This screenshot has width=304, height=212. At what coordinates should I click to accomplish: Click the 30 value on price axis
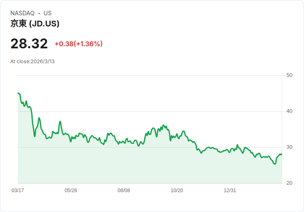[289, 147]
